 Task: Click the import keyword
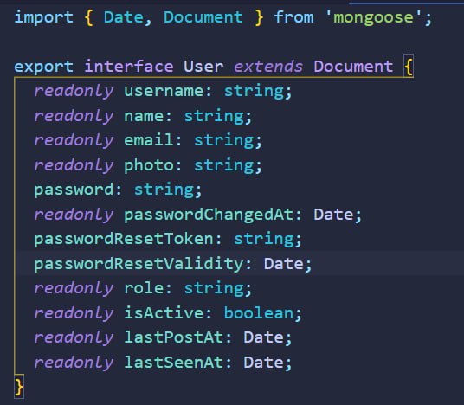pos(44,18)
